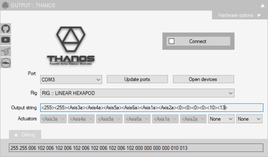This screenshot has height=157, width=268.
Task: Open the Axis5a actuator dropdown
Action: (x=109, y=119)
